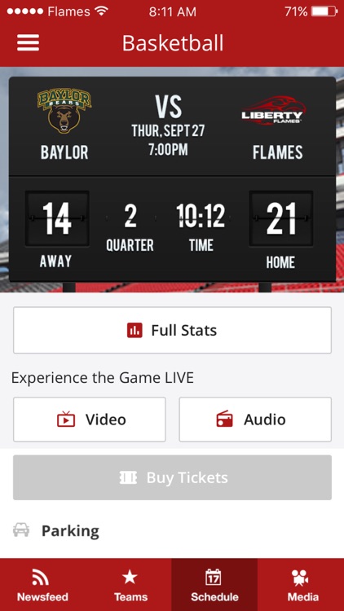Switch to the Teams tab
The height and width of the screenshot is (611, 344).
pos(130,584)
